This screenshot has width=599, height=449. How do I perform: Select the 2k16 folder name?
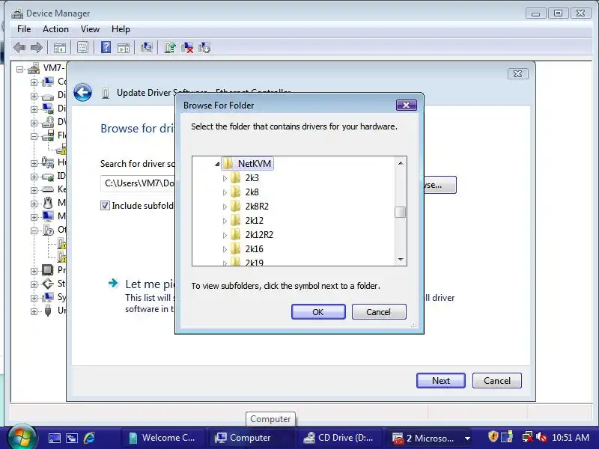[x=254, y=249]
